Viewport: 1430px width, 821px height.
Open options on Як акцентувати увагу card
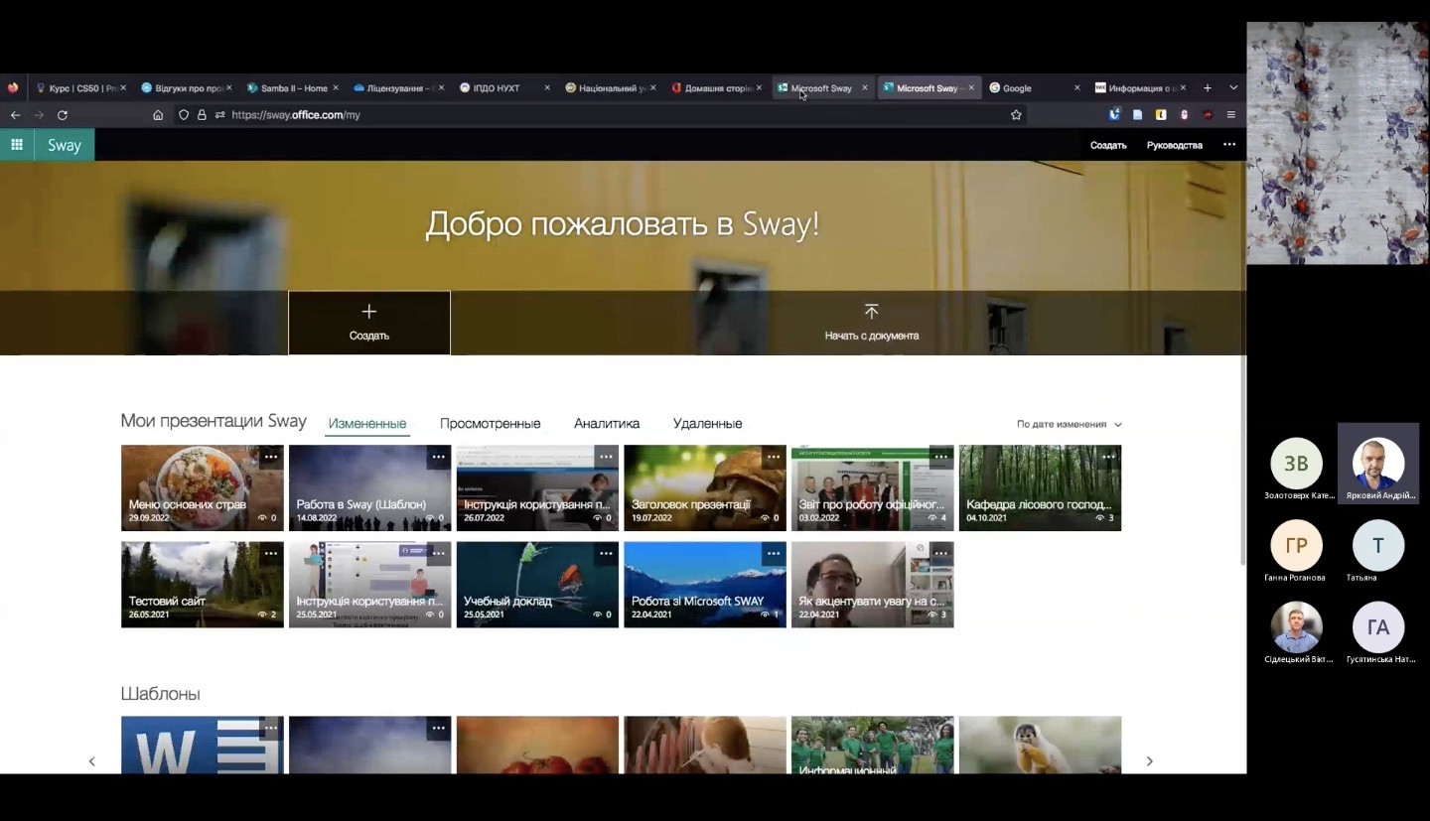click(940, 553)
